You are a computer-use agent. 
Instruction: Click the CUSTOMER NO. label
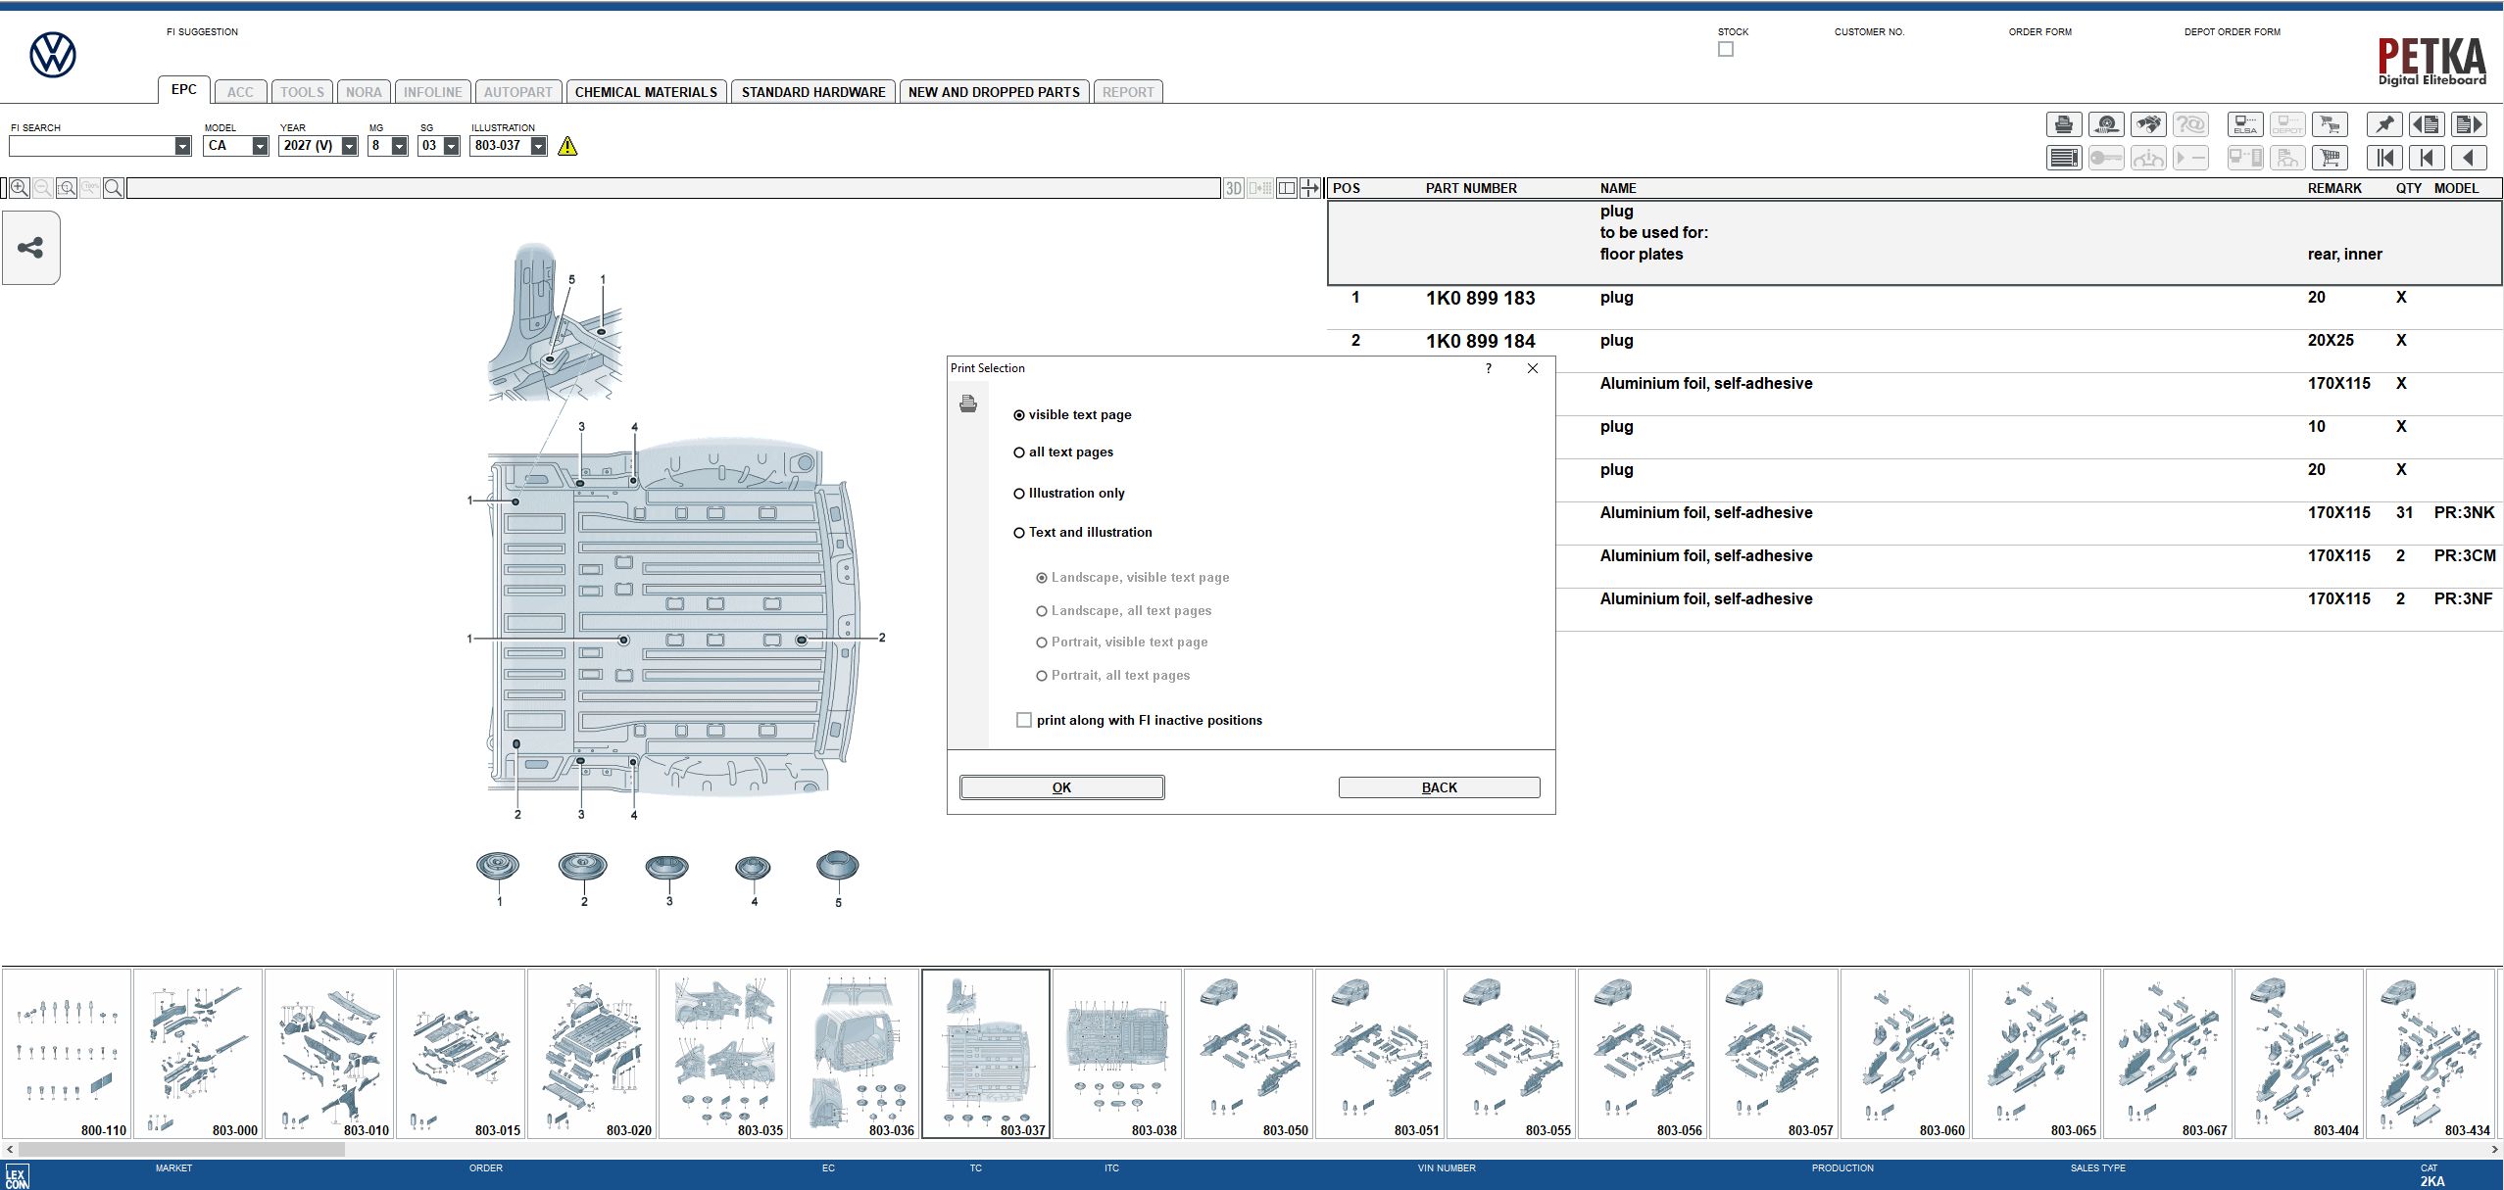(1869, 32)
